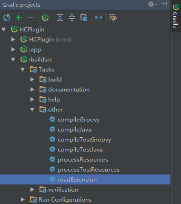
Task: Select the processResources task
Action: pyautogui.click(x=83, y=160)
